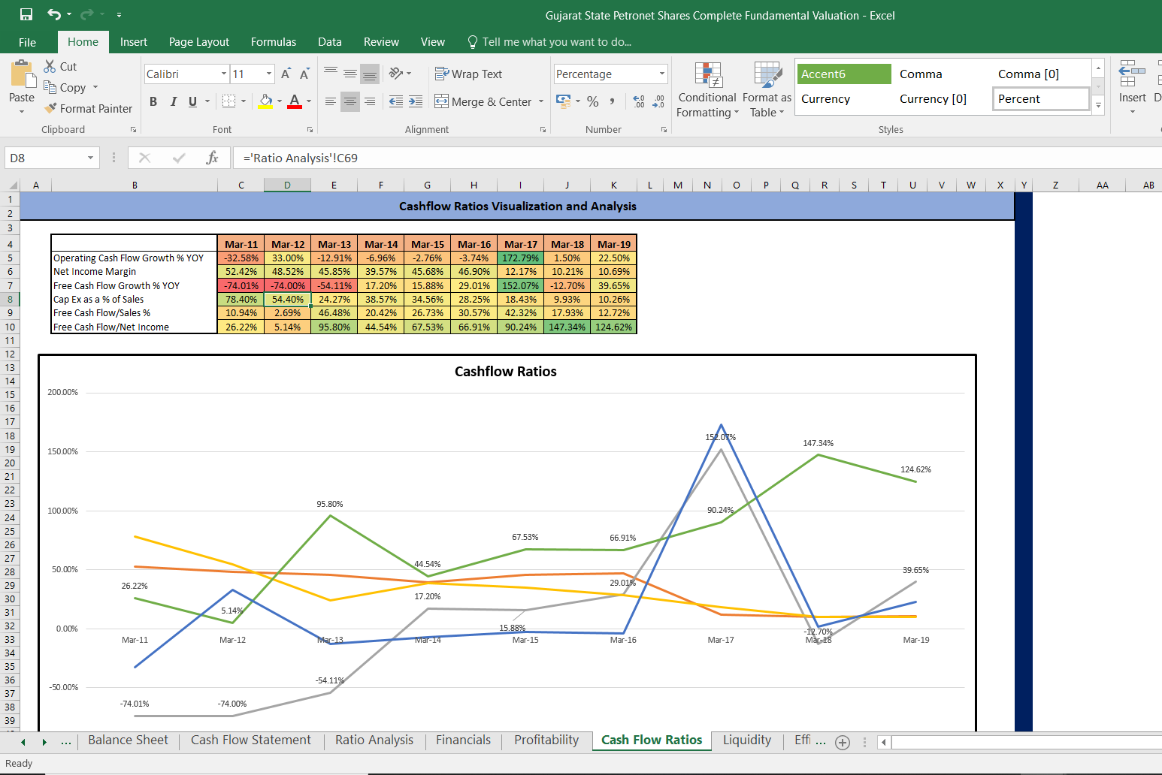Apply borders to the cell
The height and width of the screenshot is (775, 1162).
(x=229, y=101)
